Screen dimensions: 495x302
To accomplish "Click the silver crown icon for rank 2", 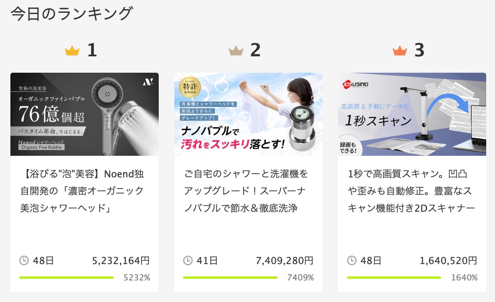I will click(x=236, y=51).
